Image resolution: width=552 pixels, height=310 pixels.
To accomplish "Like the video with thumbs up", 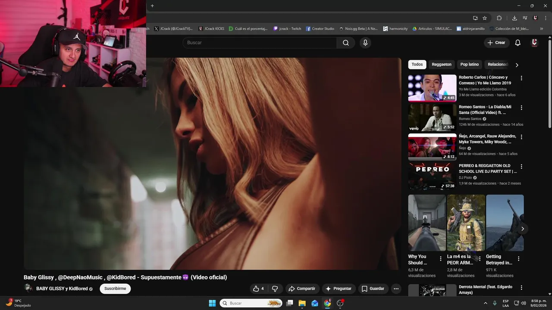I will pos(259,288).
